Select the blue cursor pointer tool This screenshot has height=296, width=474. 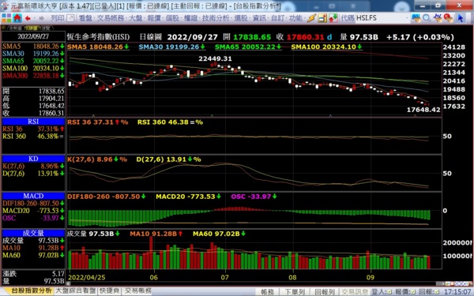[461, 18]
